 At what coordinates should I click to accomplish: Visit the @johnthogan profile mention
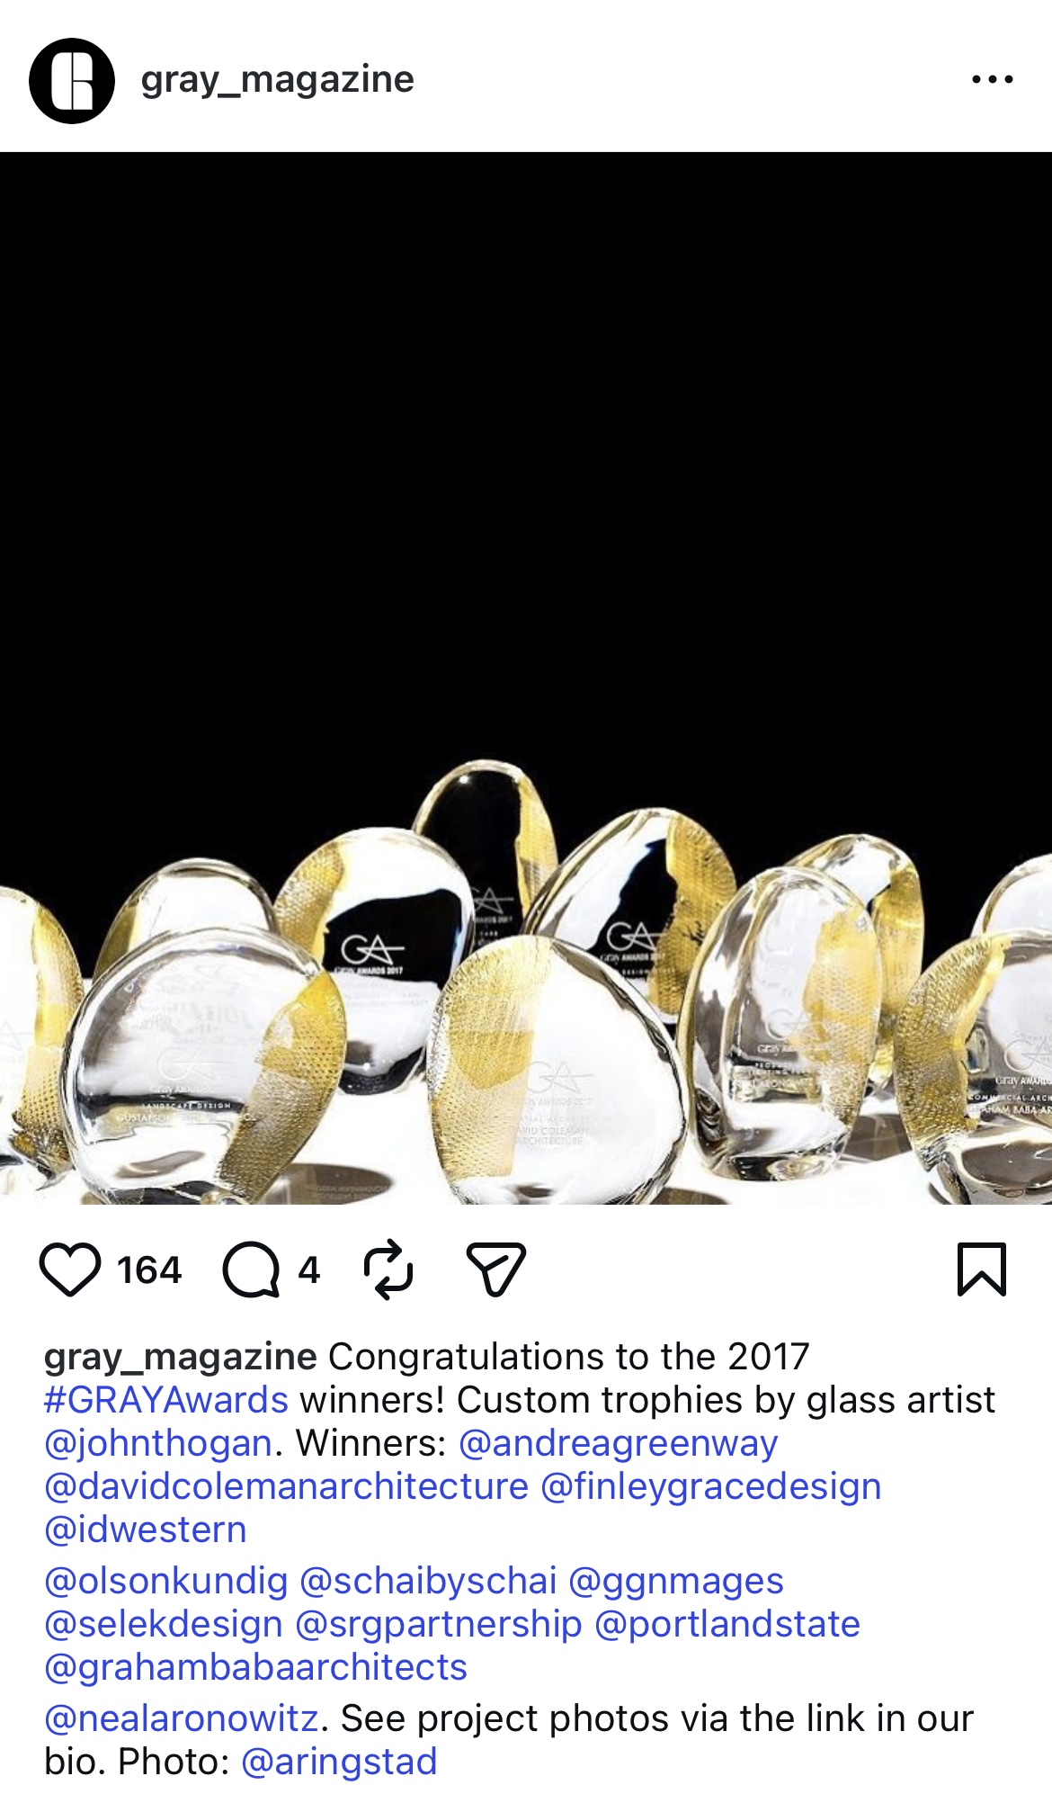pyautogui.click(x=158, y=1443)
